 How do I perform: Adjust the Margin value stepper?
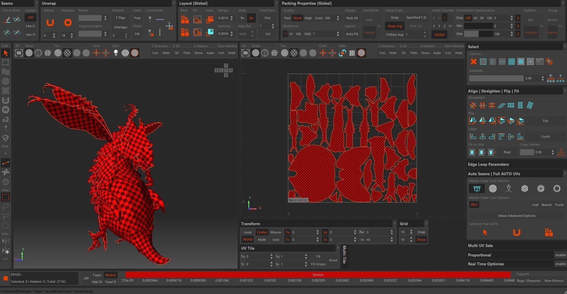[x=232, y=18]
